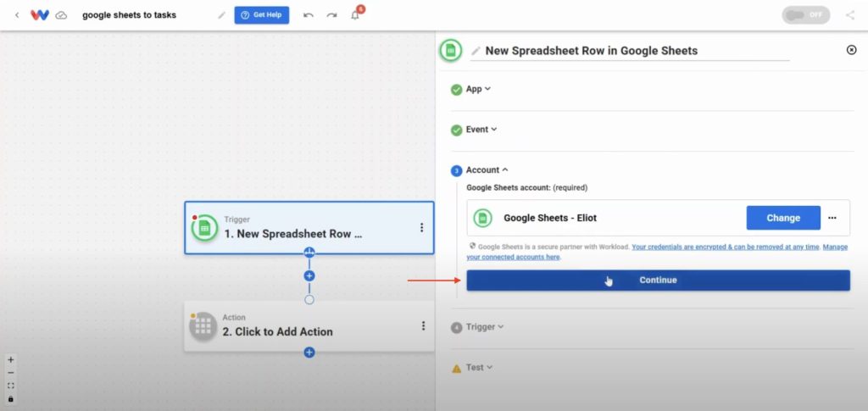The height and width of the screenshot is (411, 868).
Task: Click the plus below the Action node
Action: [309, 353]
